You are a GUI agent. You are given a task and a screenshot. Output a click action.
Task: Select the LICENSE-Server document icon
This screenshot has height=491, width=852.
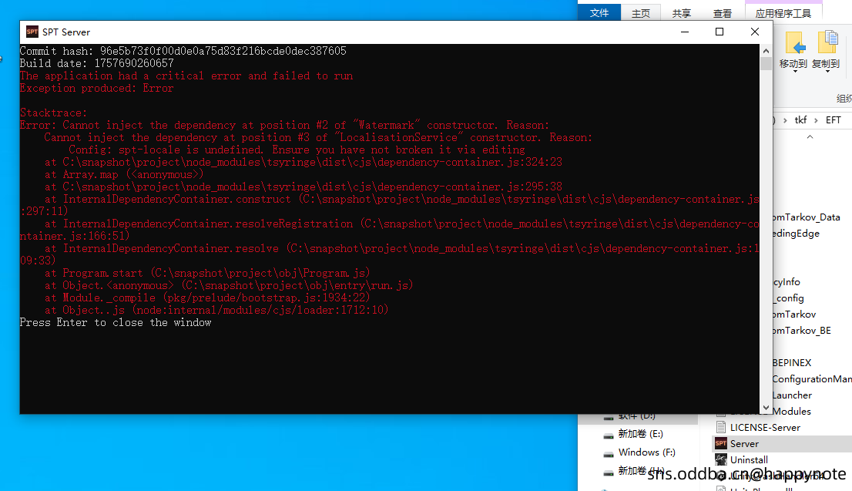(721, 427)
